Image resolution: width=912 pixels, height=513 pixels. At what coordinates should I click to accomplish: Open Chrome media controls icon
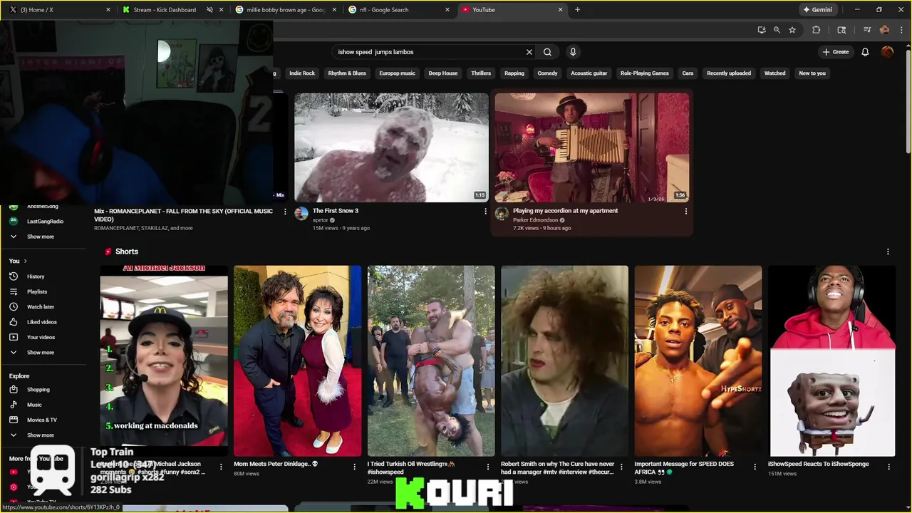(x=867, y=30)
